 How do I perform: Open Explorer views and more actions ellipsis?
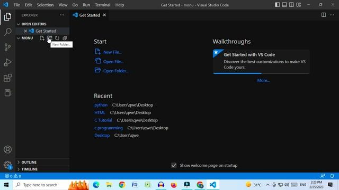(62, 15)
